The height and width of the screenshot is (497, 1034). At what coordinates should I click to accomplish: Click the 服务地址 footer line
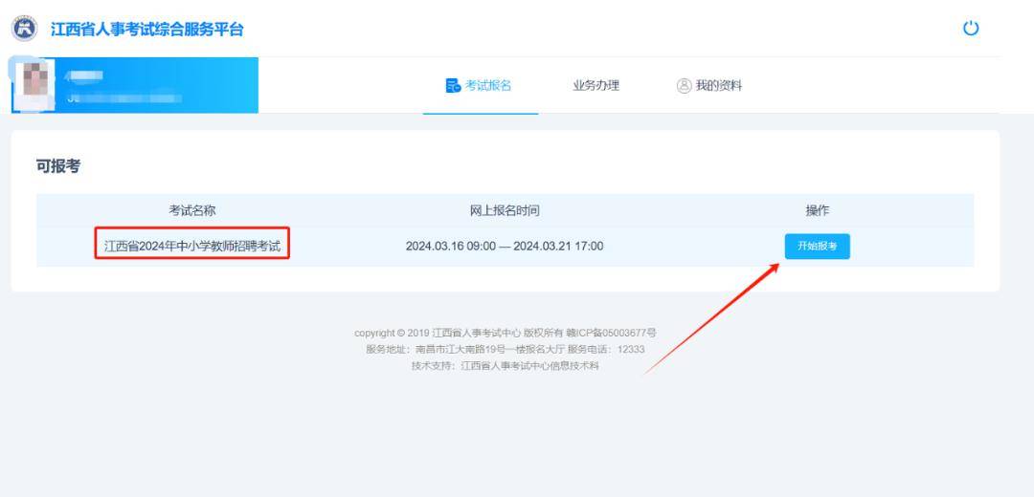[506, 350]
